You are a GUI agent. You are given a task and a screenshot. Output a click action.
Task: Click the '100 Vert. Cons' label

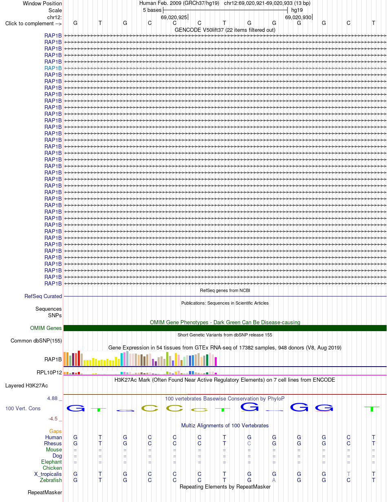point(23,408)
